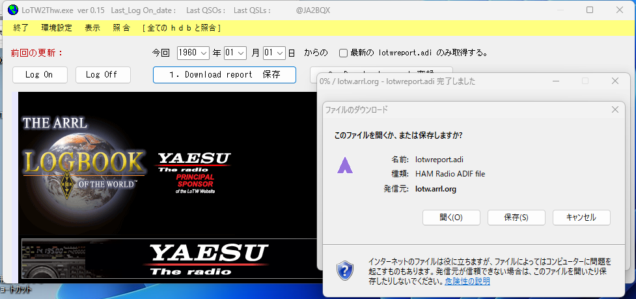
Task: Click the ARRL Logbook of the World logo
Action: click(x=83, y=163)
